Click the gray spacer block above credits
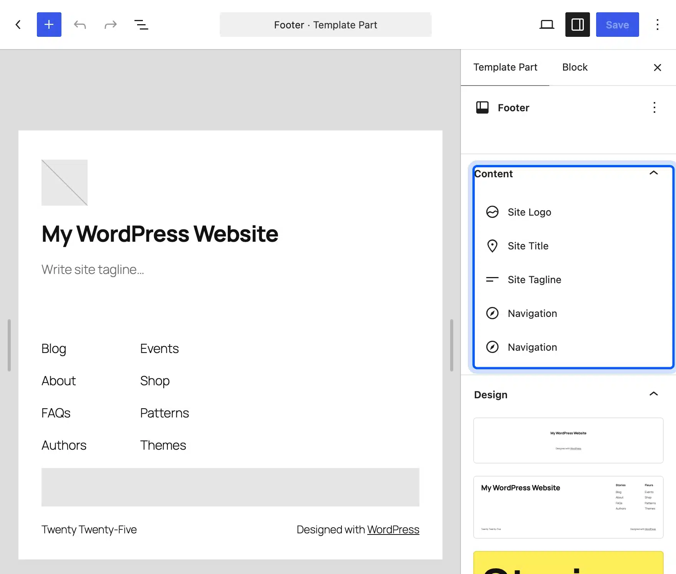Viewport: 676px width, 574px height. [230, 487]
